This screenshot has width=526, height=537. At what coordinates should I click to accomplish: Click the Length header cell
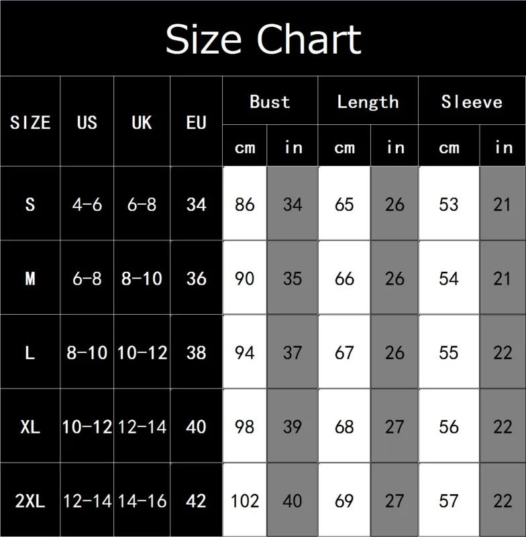[x=368, y=101]
